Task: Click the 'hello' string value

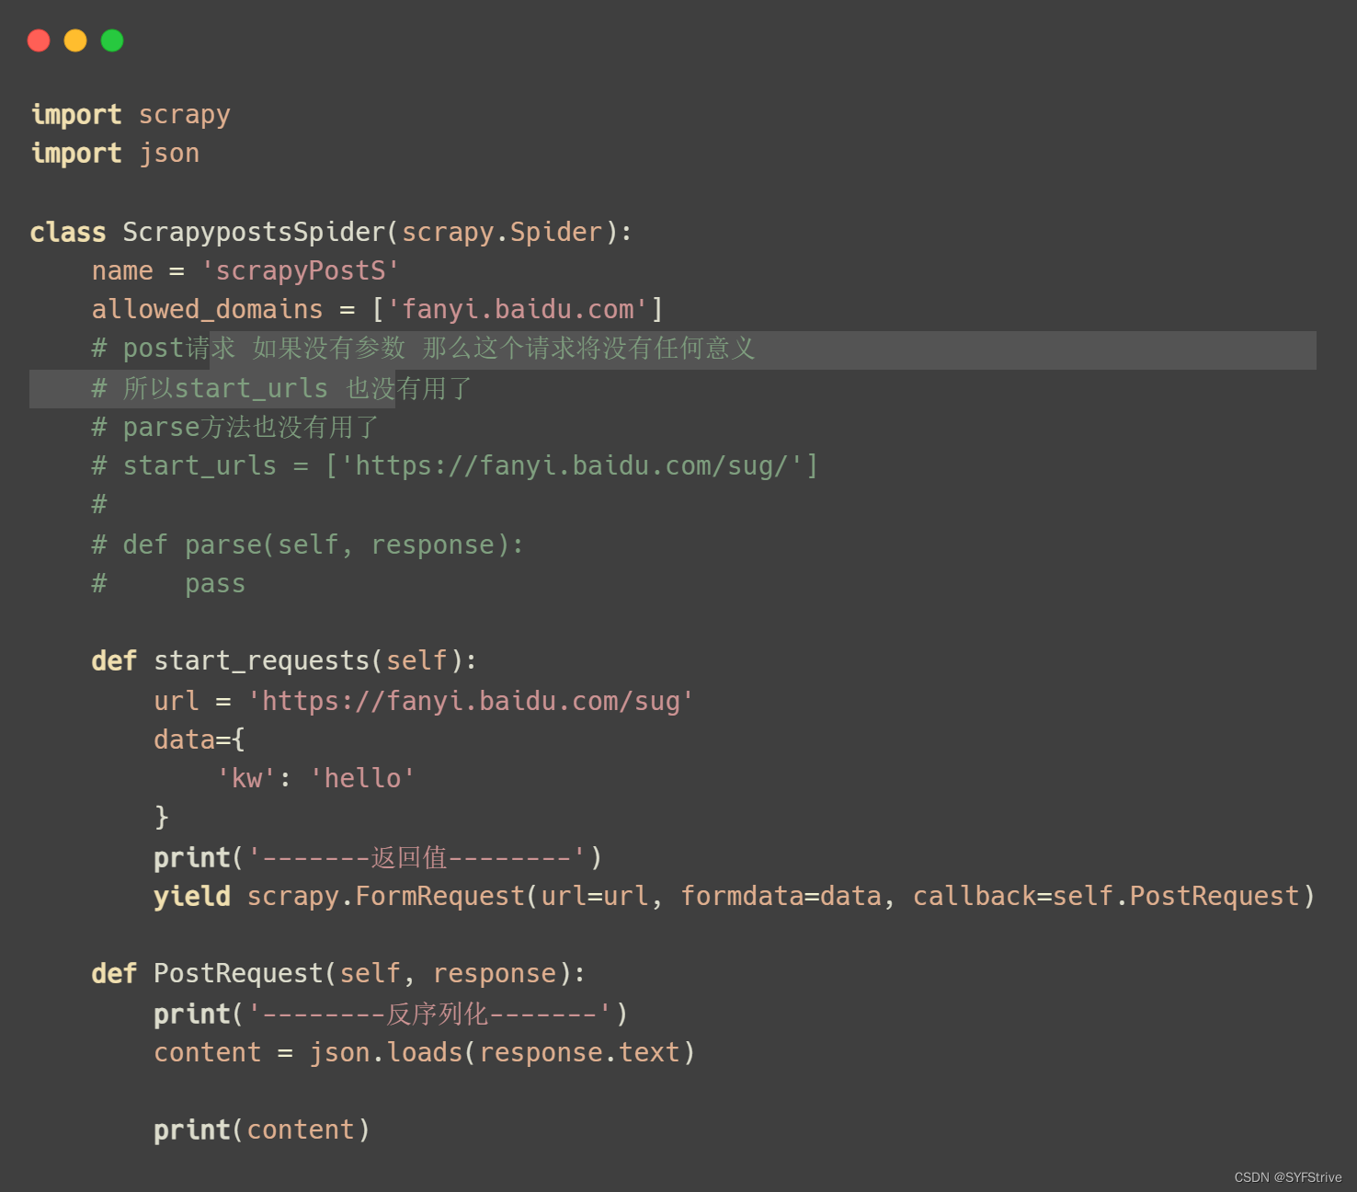Action: point(362,778)
